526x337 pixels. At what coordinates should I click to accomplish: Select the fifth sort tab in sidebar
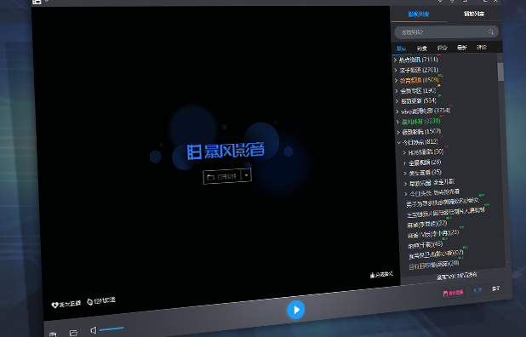click(482, 48)
